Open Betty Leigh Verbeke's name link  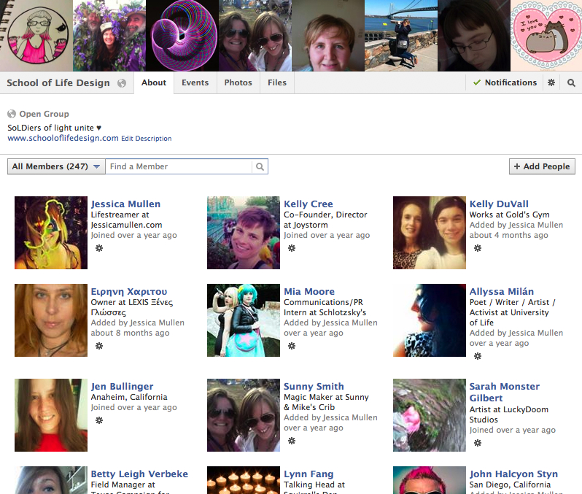[139, 474]
